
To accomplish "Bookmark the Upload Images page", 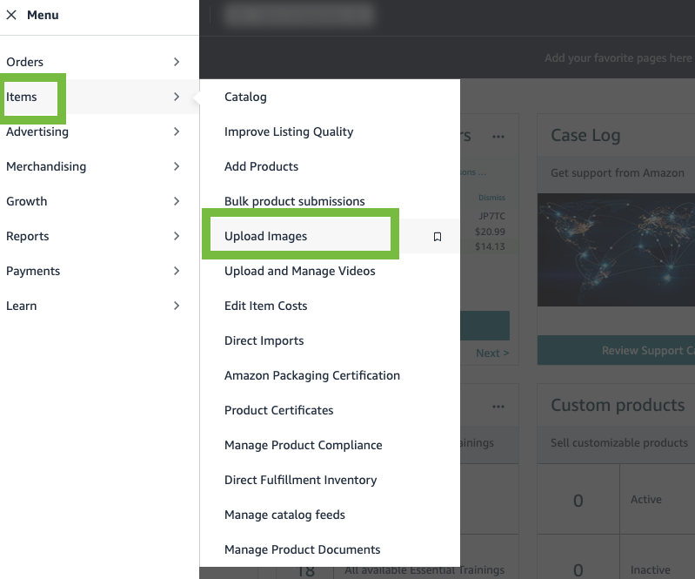I will point(437,237).
